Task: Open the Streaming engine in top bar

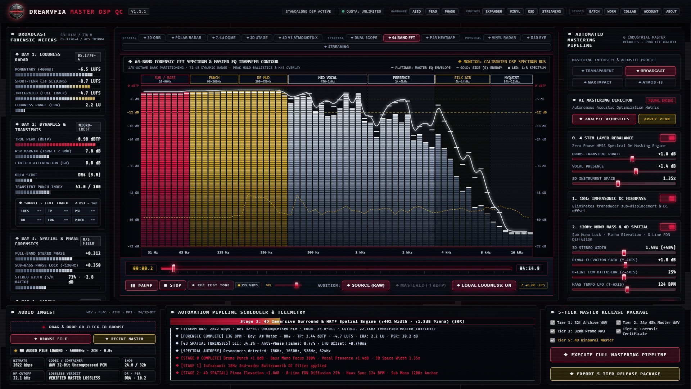Action: coord(551,12)
